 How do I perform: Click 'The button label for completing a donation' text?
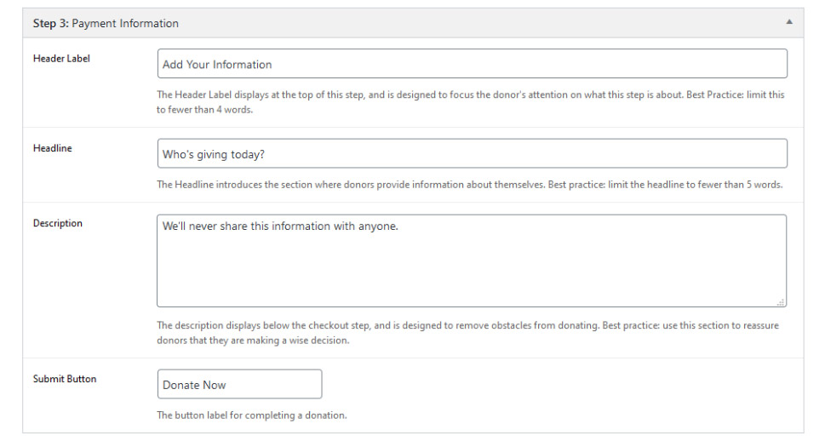[x=252, y=415]
